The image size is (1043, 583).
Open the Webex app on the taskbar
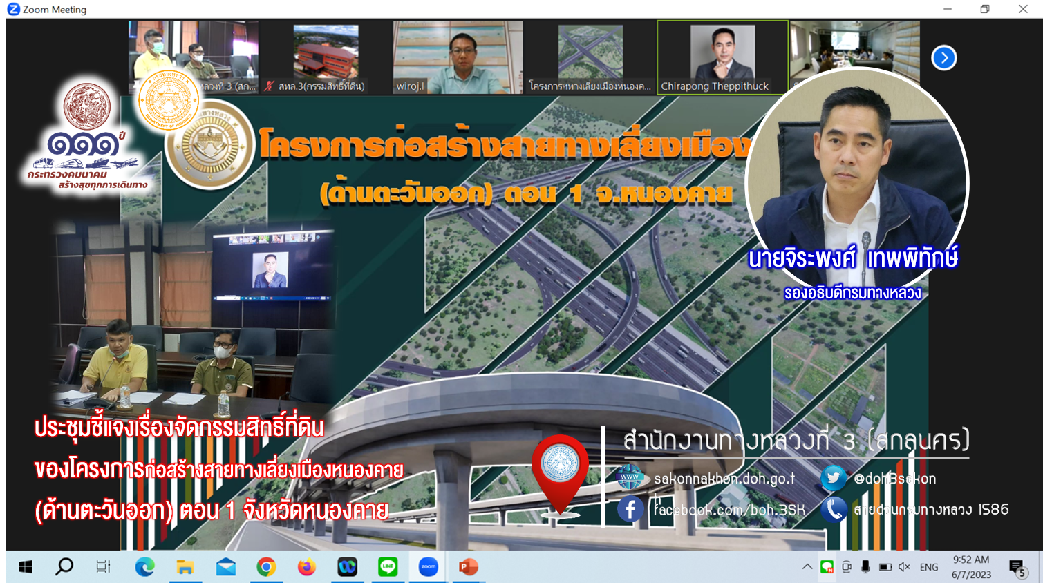coord(347,567)
